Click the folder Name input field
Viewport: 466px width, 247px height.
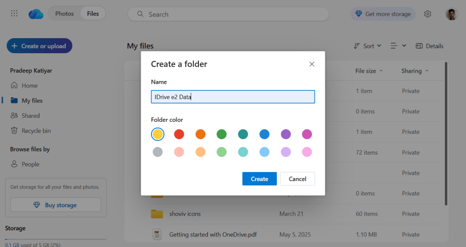point(233,96)
